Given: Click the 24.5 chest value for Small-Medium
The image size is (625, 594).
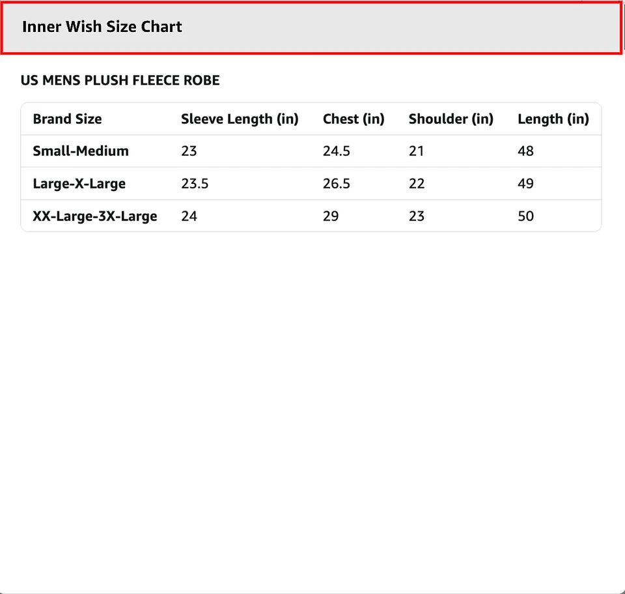Looking at the screenshot, I should tap(337, 151).
